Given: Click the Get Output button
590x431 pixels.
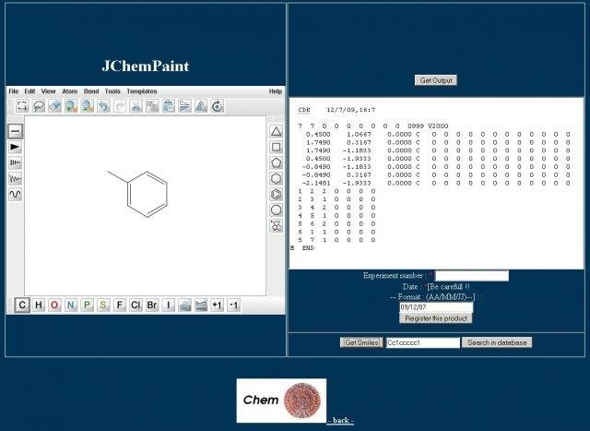Looking at the screenshot, I should click(436, 80).
